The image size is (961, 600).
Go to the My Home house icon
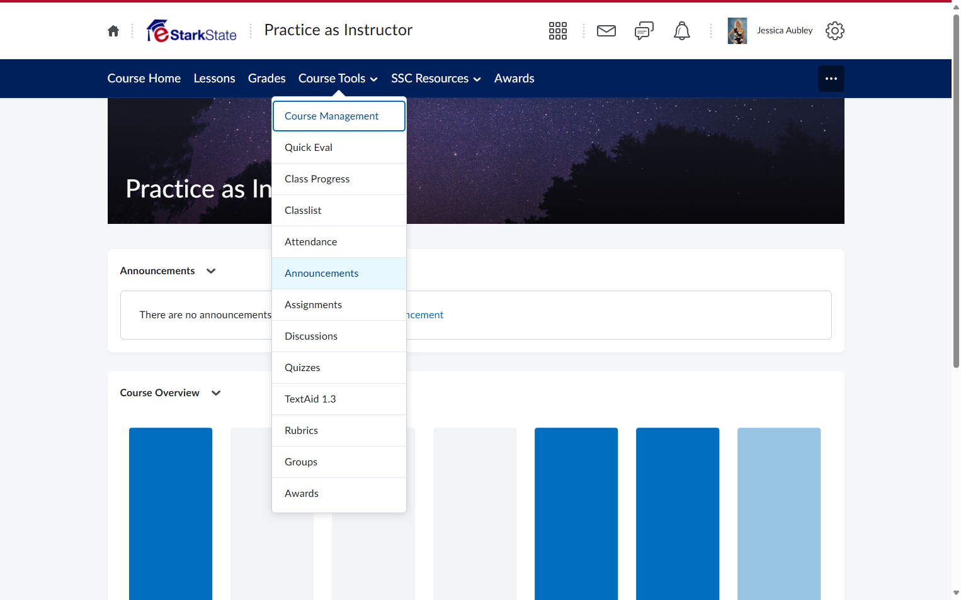click(113, 31)
